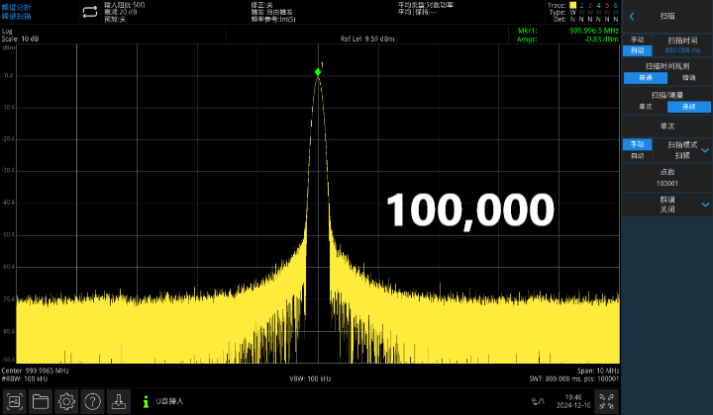The height and width of the screenshot is (415, 713).
Task: Click the green USB inserted info icon
Action: click(x=147, y=401)
